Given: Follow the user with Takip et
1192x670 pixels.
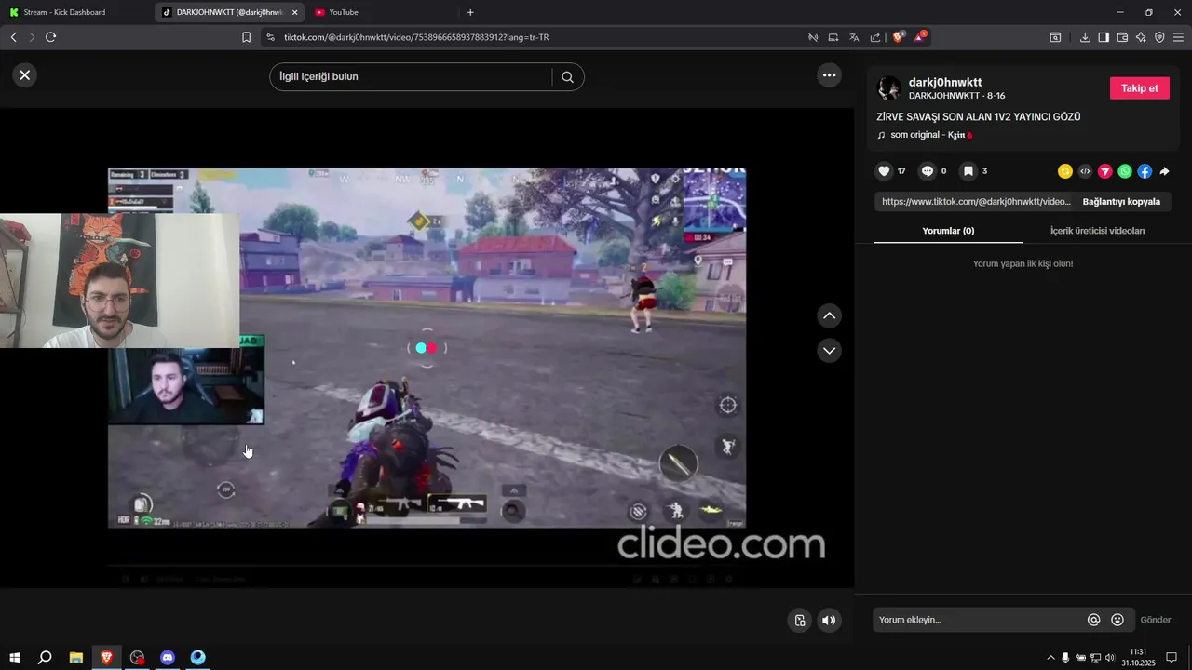Looking at the screenshot, I should (1139, 88).
